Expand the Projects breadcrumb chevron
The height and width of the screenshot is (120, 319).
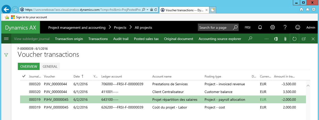pos(131,27)
